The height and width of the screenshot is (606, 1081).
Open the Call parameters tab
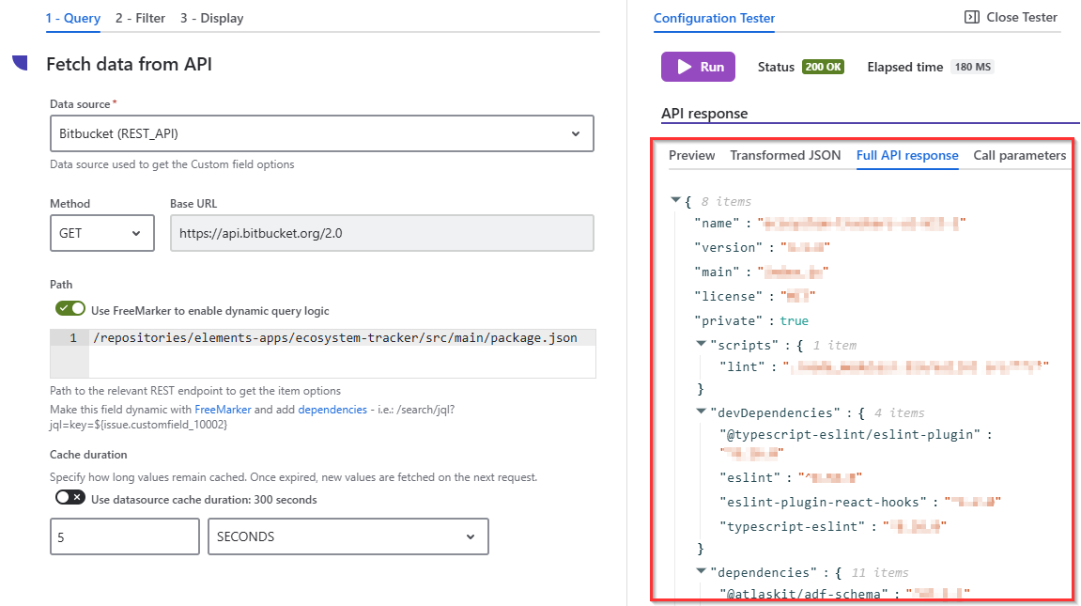(x=1020, y=155)
